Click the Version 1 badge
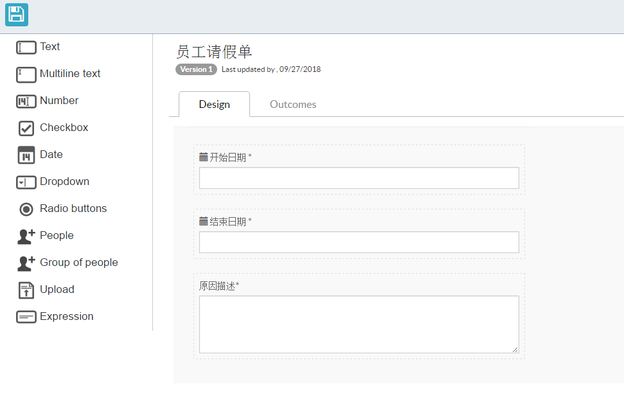This screenshot has height=406, width=624. click(196, 69)
